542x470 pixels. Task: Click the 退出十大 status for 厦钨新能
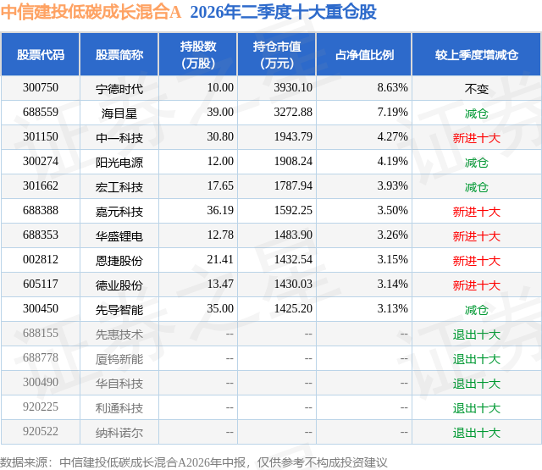477,359
